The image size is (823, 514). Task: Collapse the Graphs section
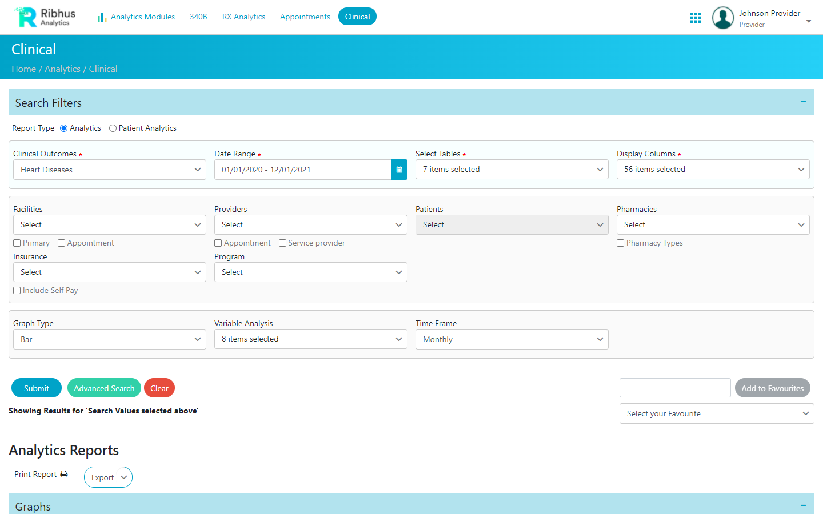(x=803, y=505)
